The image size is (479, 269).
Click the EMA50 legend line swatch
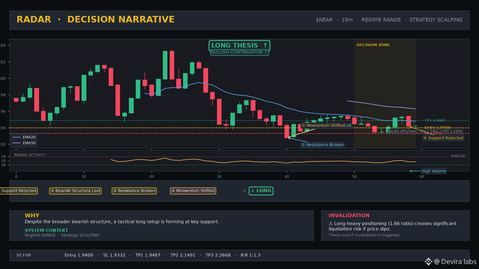coord(17,143)
